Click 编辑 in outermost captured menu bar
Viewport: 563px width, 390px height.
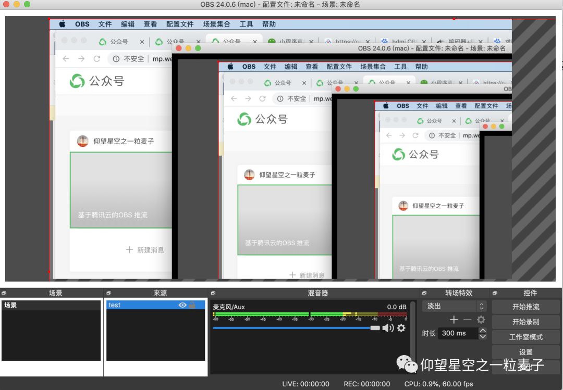pyautogui.click(x=128, y=24)
